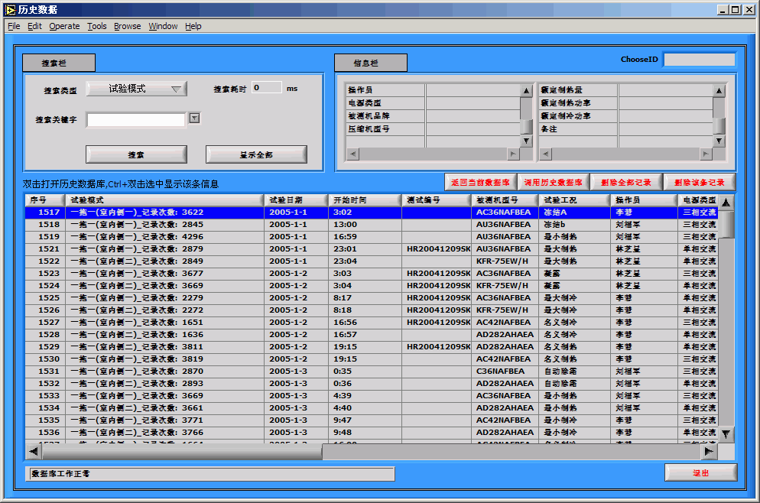The image size is (760, 503).
Task: Open the Operate menu
Action: pyautogui.click(x=64, y=26)
